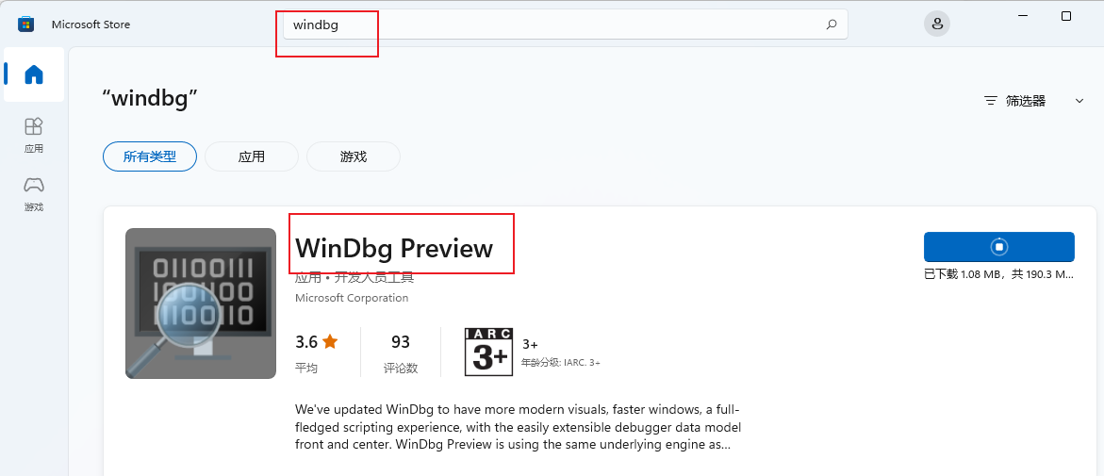Open the 筛选器 filter options
The image size is (1104, 476).
[x=1015, y=101]
